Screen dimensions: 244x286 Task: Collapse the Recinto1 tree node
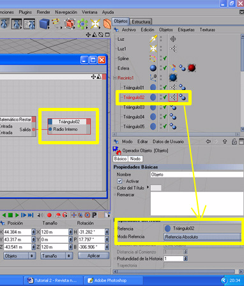point(115,78)
